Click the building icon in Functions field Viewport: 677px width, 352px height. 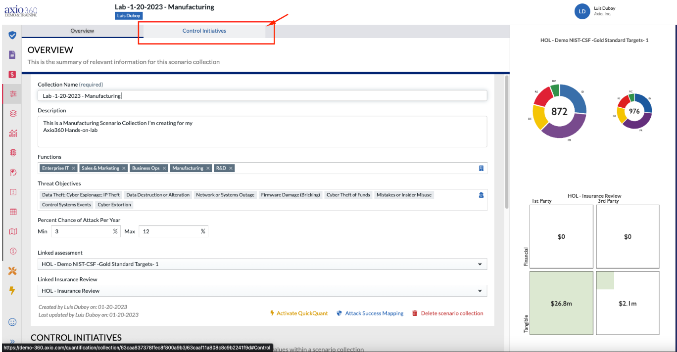point(481,168)
